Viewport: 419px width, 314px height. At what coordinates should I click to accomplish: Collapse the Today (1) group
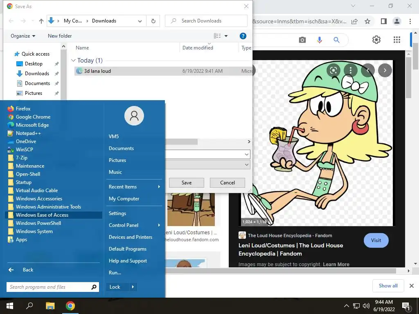[x=73, y=61]
